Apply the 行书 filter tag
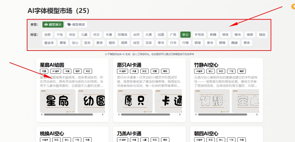This screenshot has width=295, height=142. [x=173, y=43]
